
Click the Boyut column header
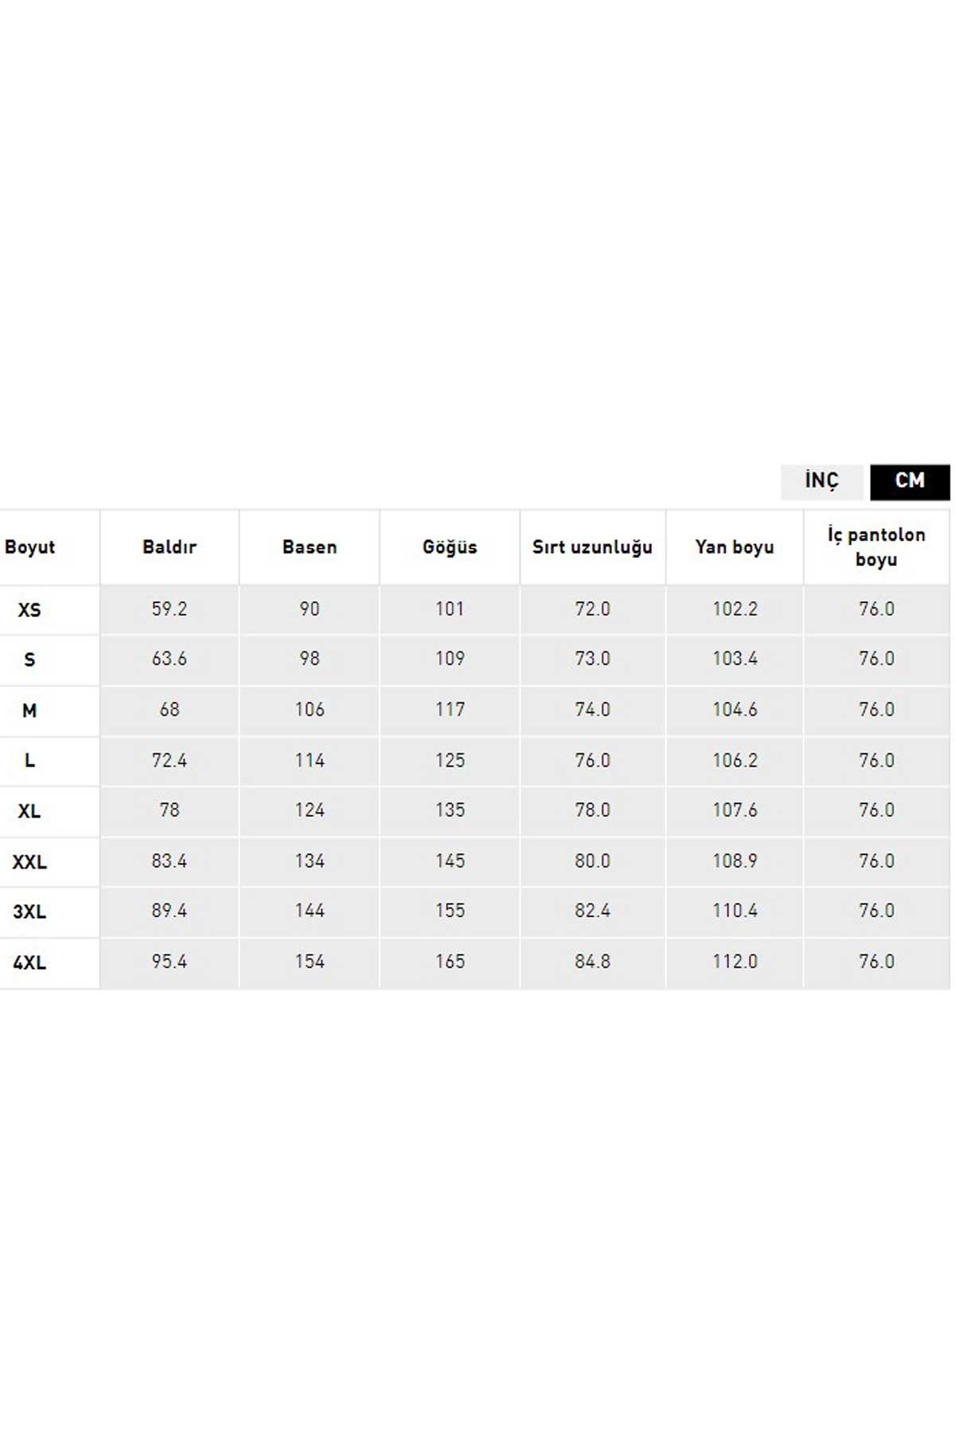(x=30, y=547)
